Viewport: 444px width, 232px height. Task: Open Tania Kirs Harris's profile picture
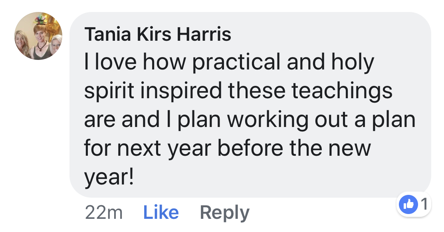[x=39, y=36]
